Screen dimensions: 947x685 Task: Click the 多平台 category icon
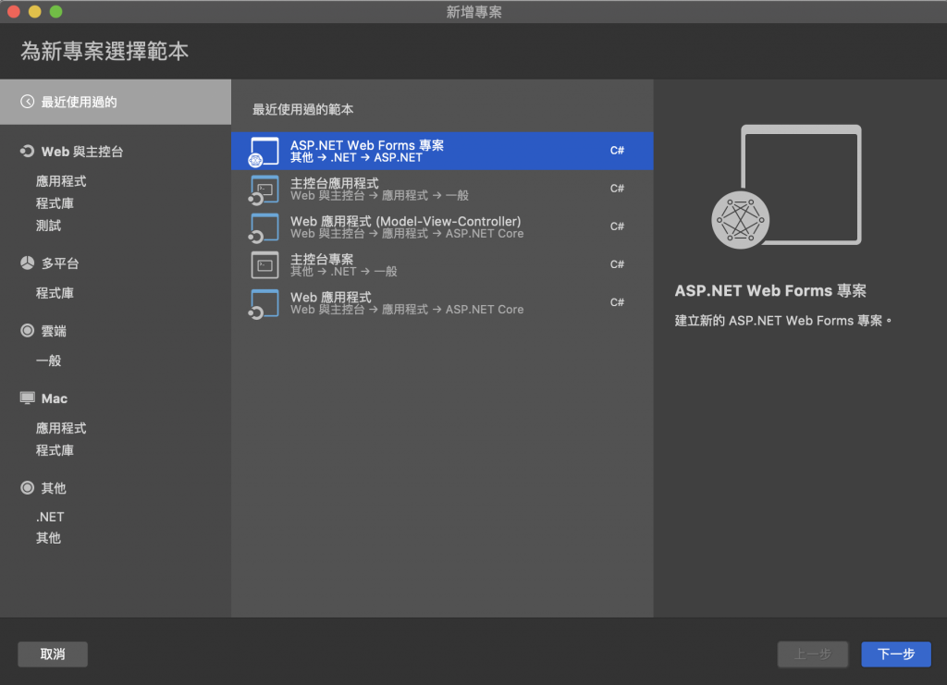(27, 263)
